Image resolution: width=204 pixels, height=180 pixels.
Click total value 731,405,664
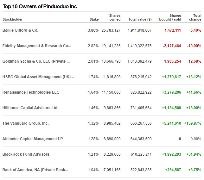(x=141, y=108)
